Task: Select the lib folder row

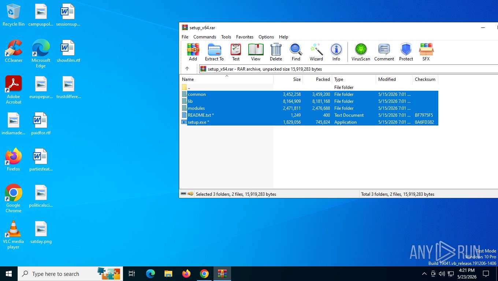Action: (x=309, y=101)
